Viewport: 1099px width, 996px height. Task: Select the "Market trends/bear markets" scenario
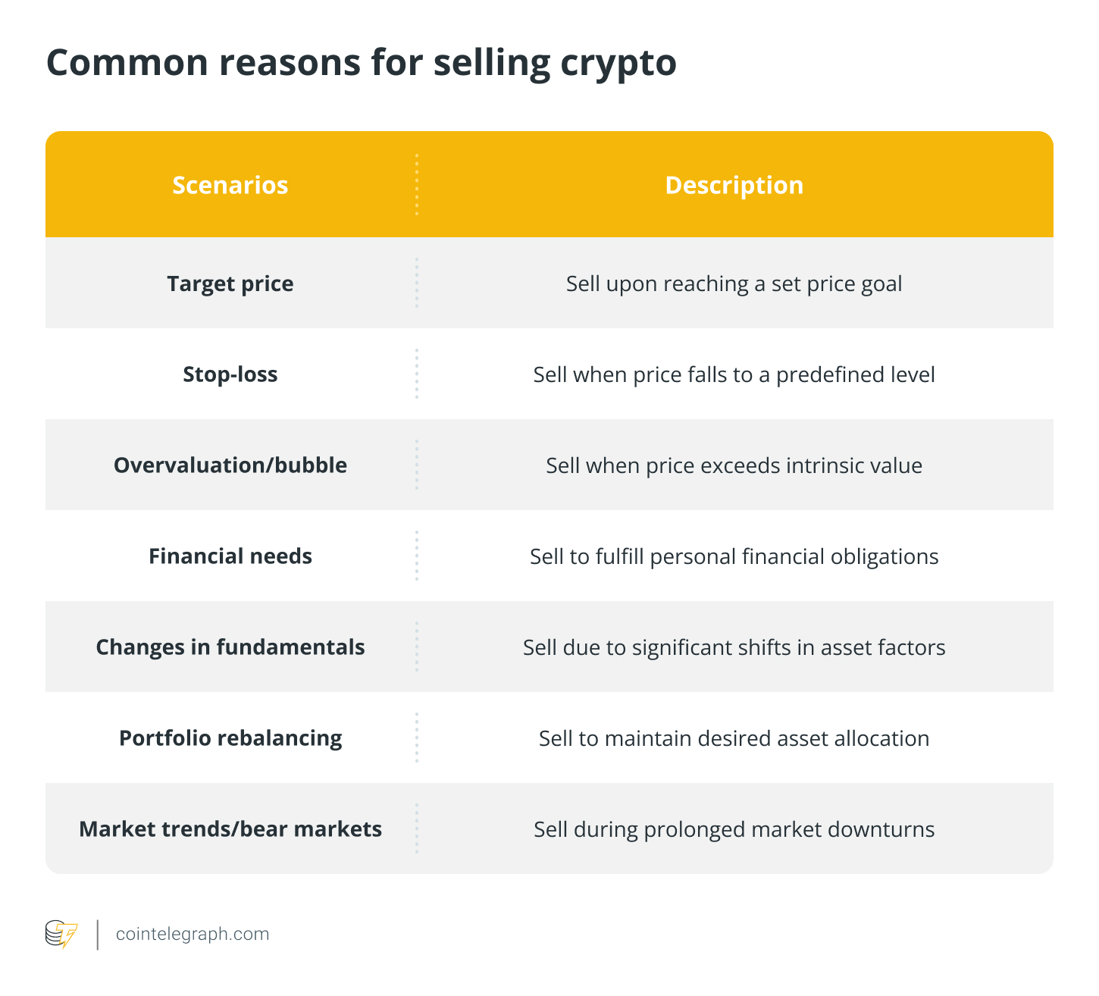(230, 829)
